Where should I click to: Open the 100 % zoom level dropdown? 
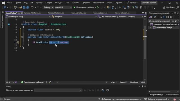[10, 82]
